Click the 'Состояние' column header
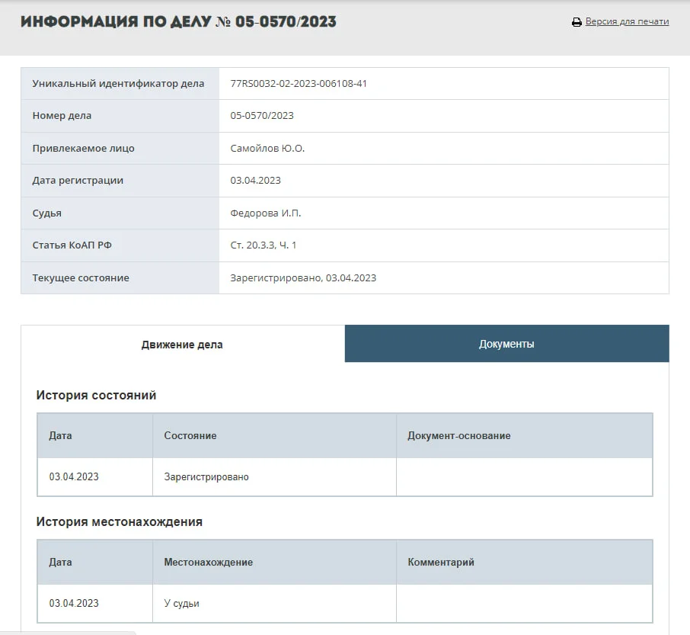Image resolution: width=690 pixels, height=635 pixels. coord(190,436)
